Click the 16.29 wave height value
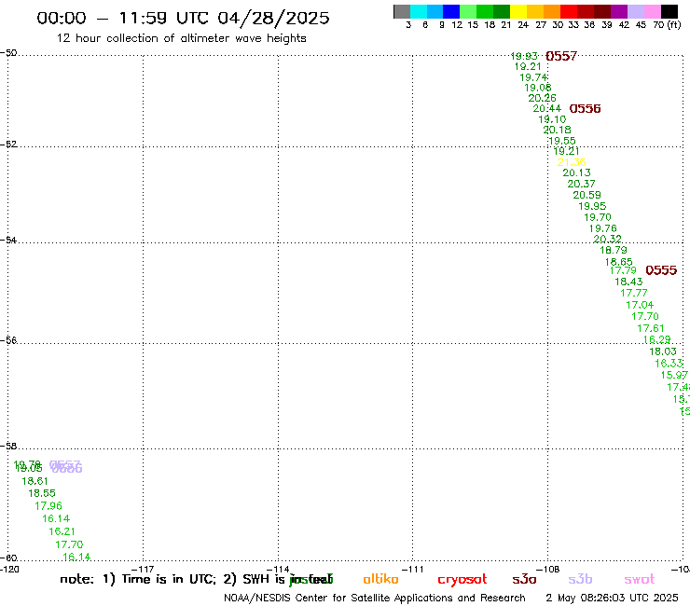 coord(657,339)
